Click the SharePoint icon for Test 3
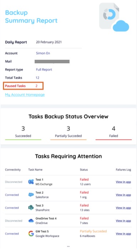Image resolution: width=137 pixels, height=249 pixels. click(x=31, y=207)
